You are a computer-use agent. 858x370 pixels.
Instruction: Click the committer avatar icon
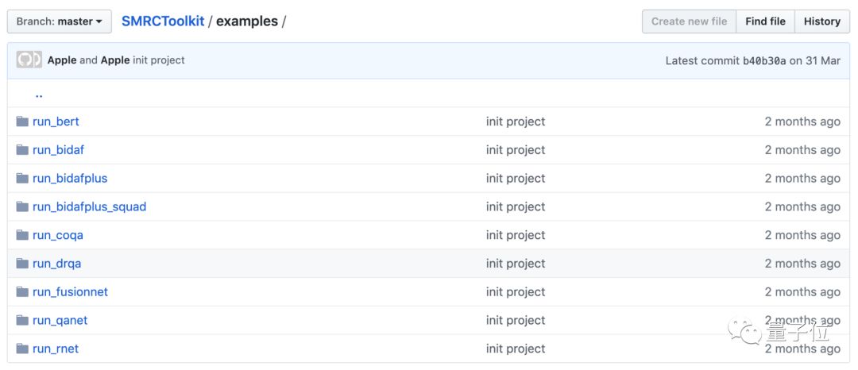point(29,60)
